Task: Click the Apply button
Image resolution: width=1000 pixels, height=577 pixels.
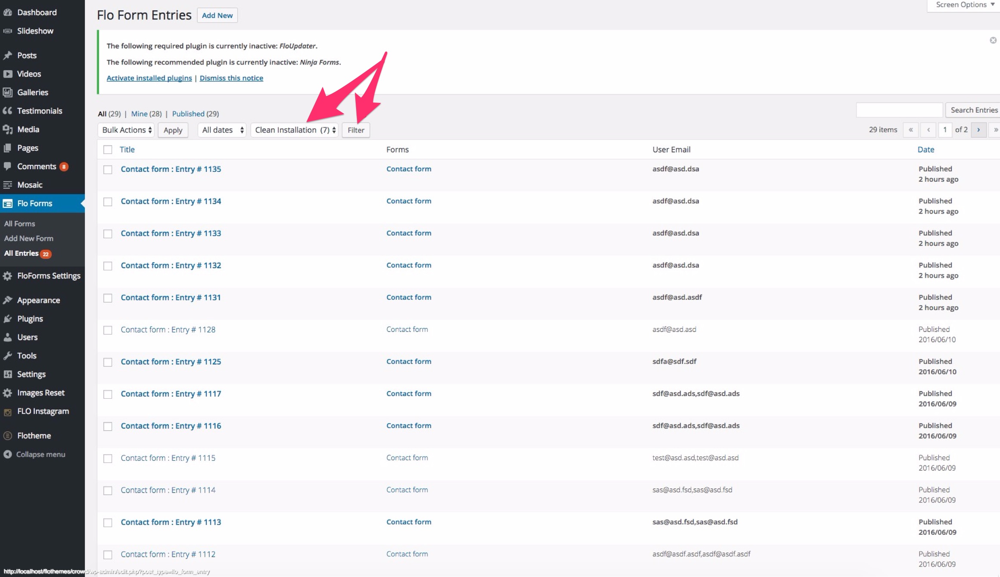Action: (173, 130)
